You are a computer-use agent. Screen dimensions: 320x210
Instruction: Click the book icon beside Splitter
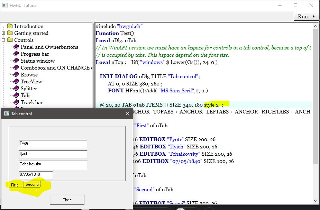click(16, 89)
